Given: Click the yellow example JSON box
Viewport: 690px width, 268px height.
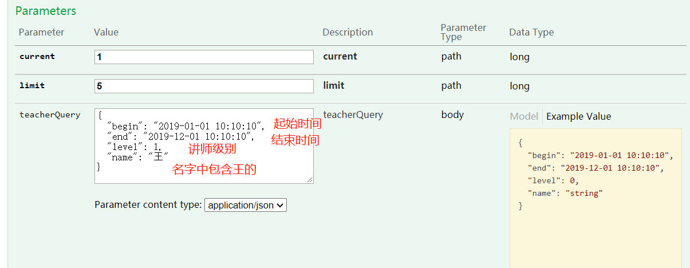Looking at the screenshot, I should [596, 198].
